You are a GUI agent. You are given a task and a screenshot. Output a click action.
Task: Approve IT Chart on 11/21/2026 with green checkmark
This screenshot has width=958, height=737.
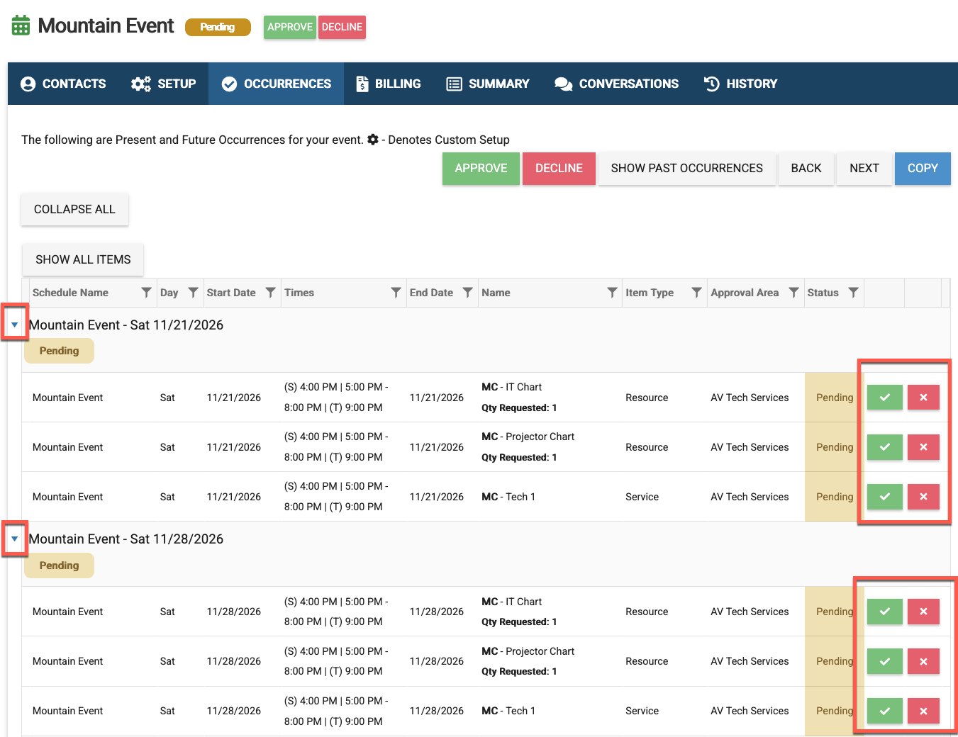click(x=885, y=398)
